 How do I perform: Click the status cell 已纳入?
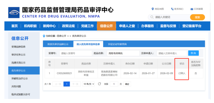(182, 73)
